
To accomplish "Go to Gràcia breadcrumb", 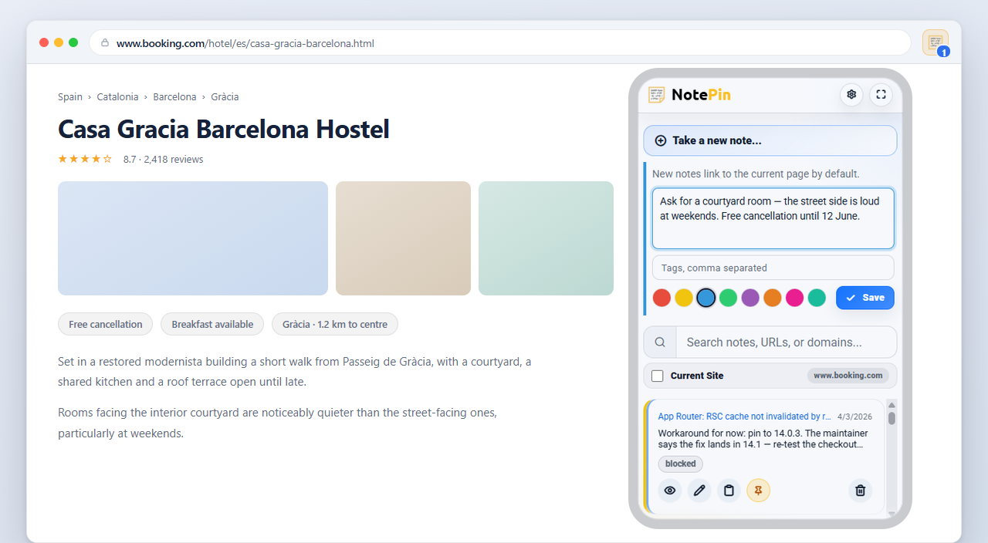I will coord(225,96).
